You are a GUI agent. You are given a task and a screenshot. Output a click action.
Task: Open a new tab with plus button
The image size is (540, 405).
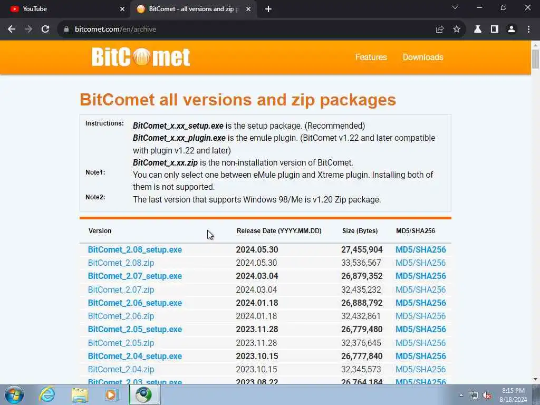pos(268,9)
